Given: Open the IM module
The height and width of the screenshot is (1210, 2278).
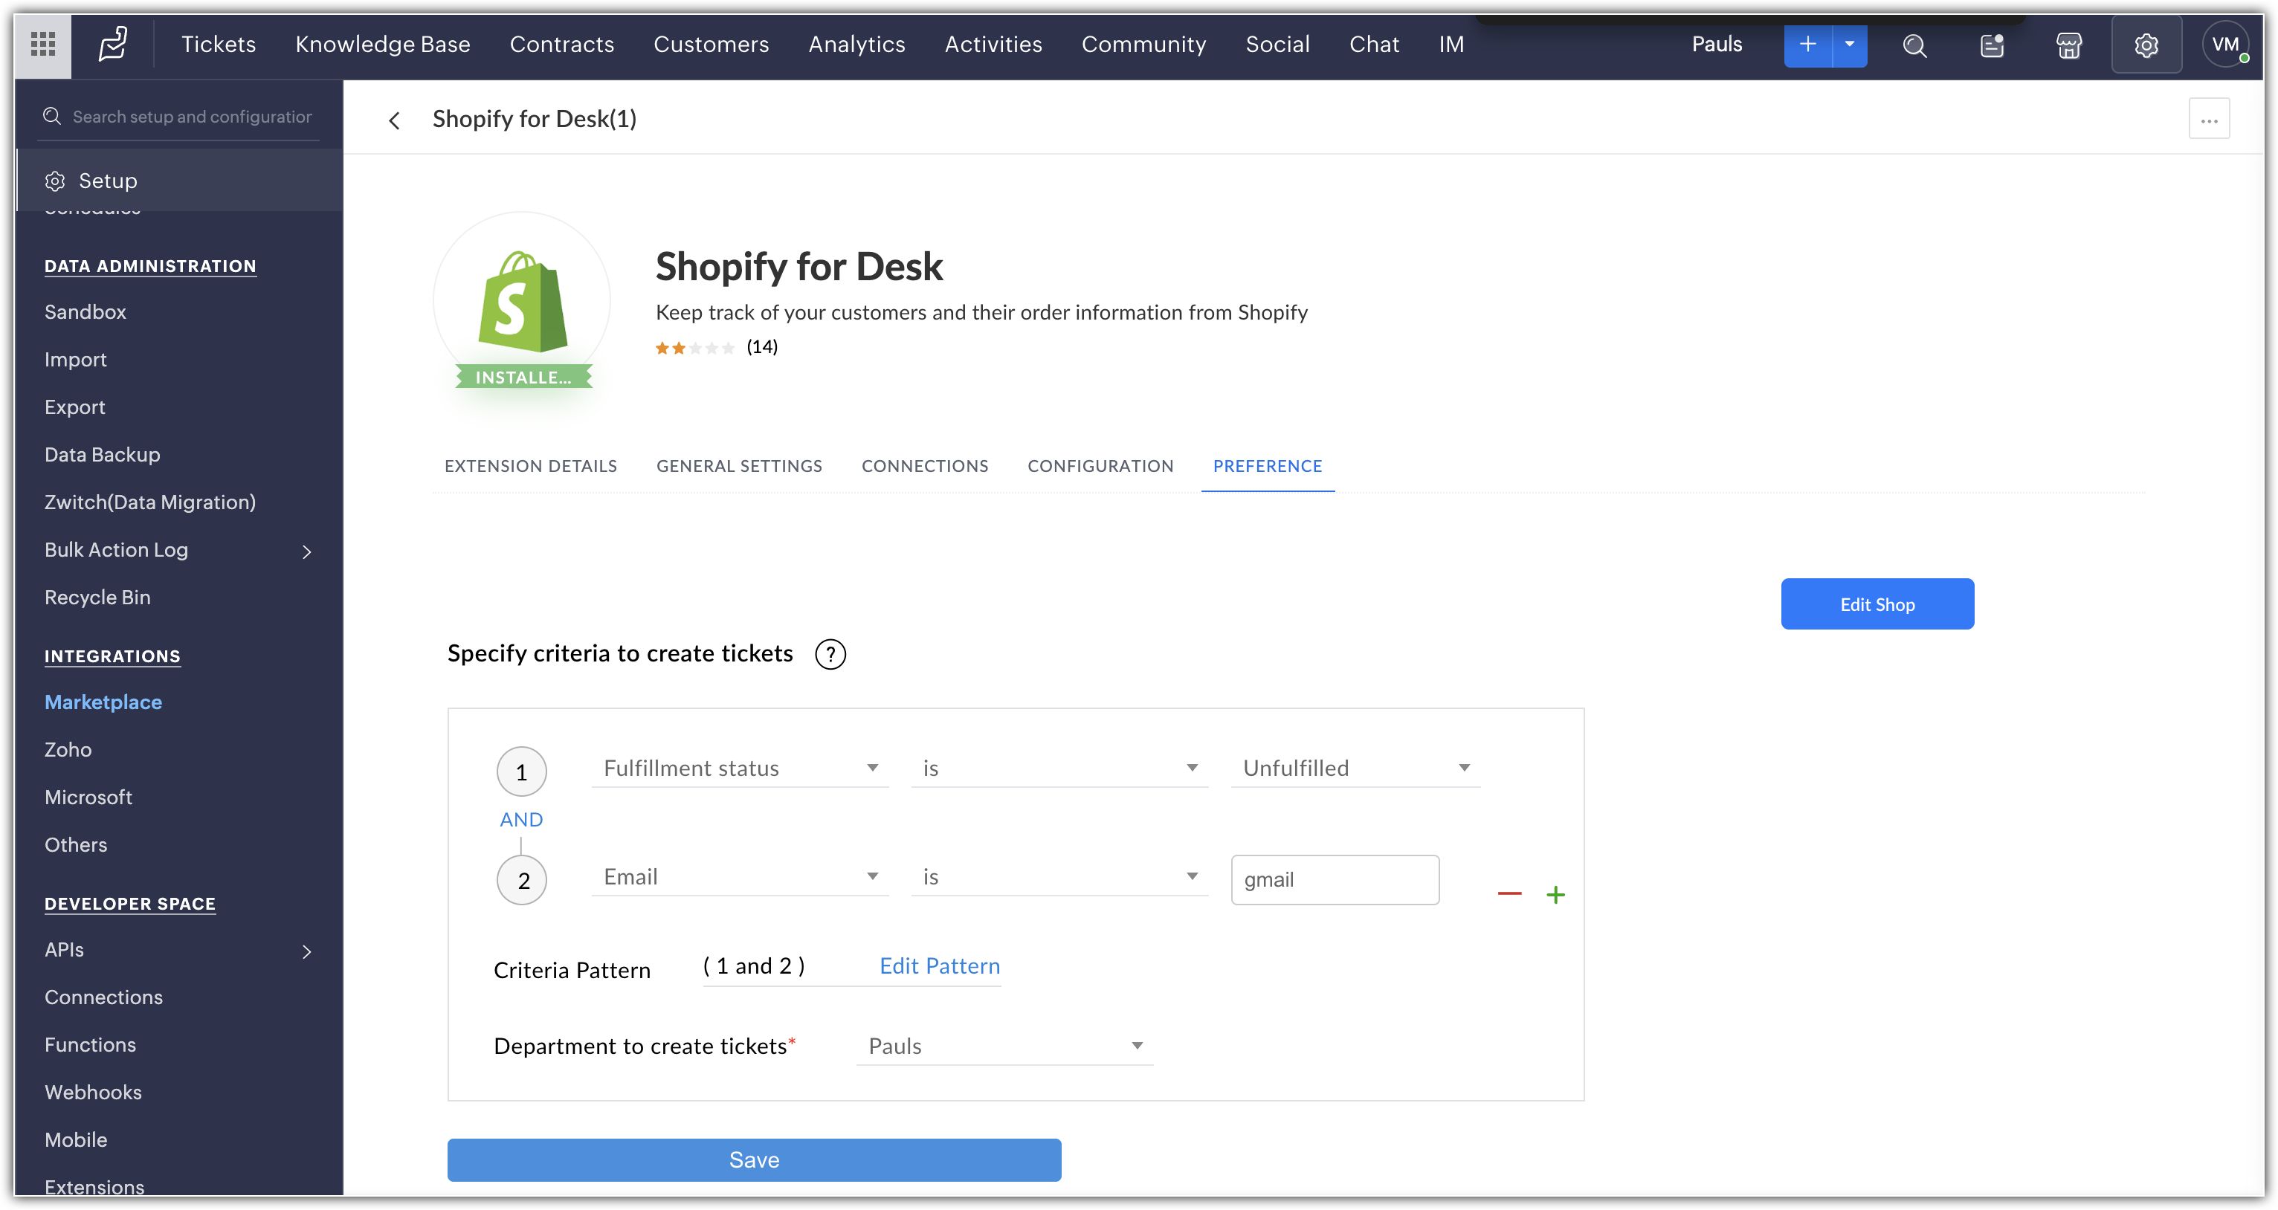Looking at the screenshot, I should click(1451, 44).
